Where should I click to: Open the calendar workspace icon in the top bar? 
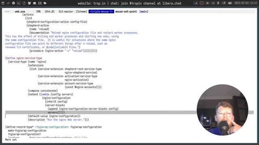[x=3, y=3]
